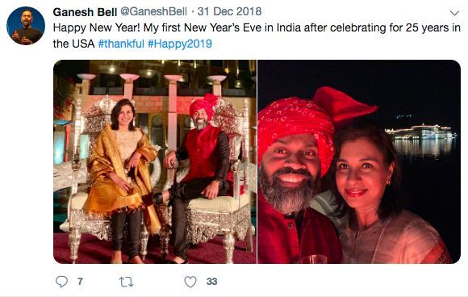The width and height of the screenshot is (468, 297).
Task: Open the #thankful hashtag
Action: (x=121, y=44)
